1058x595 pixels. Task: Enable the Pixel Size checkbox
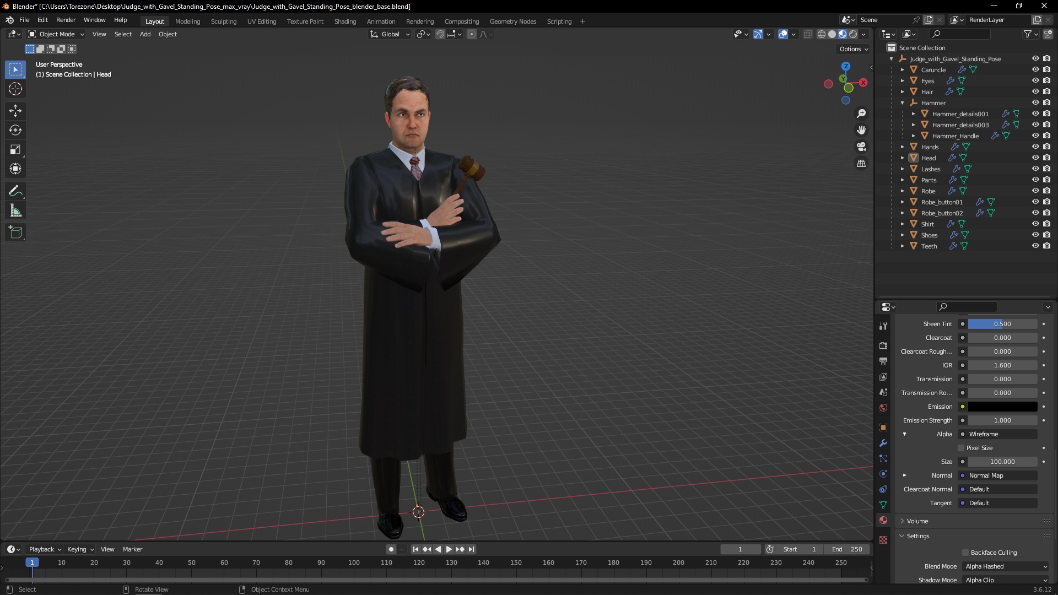click(x=961, y=448)
